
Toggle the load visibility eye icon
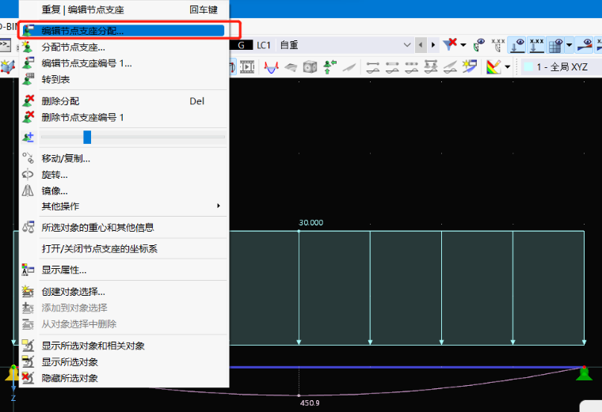click(517, 45)
